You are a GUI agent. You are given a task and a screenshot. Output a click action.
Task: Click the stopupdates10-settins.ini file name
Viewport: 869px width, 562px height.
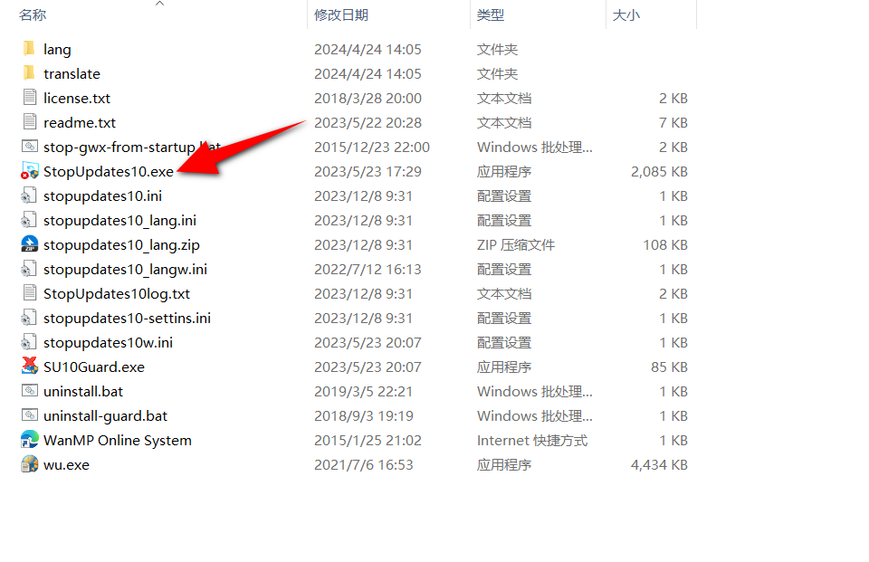point(127,319)
